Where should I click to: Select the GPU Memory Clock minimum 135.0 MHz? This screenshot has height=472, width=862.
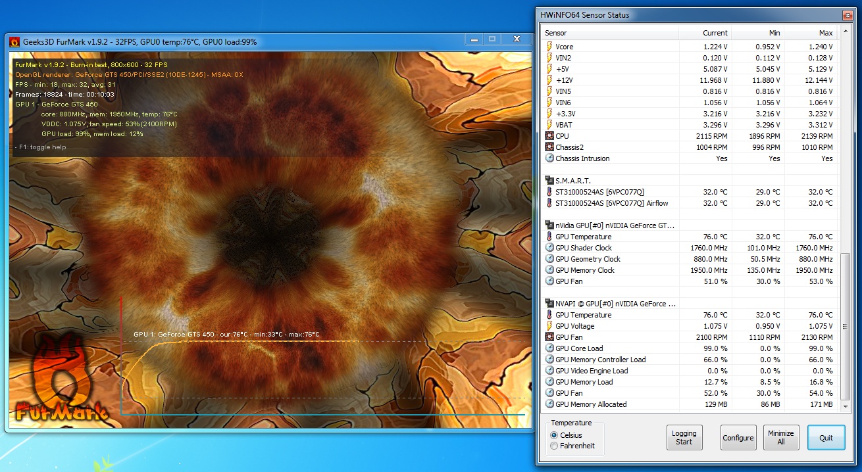click(763, 270)
